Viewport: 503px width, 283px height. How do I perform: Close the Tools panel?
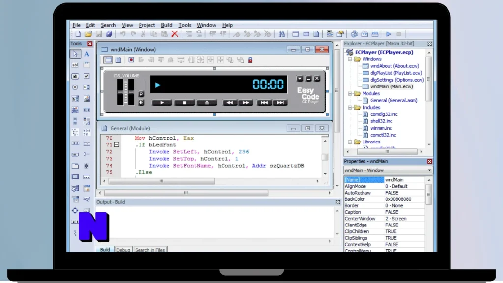pos(90,44)
